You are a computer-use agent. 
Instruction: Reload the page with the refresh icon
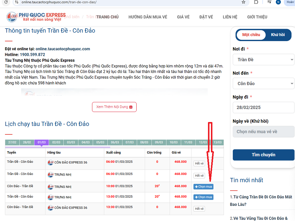6,2
